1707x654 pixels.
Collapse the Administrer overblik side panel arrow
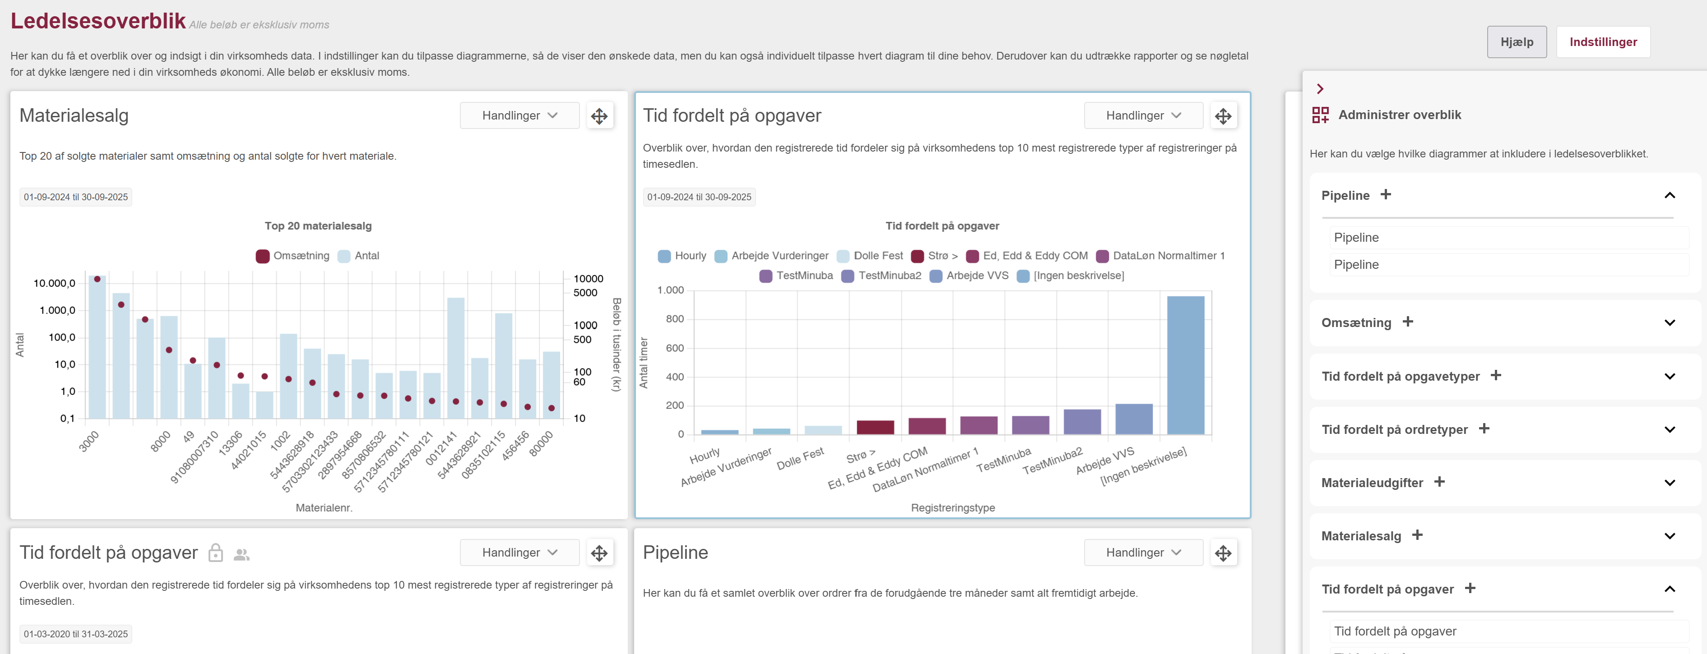point(1320,89)
